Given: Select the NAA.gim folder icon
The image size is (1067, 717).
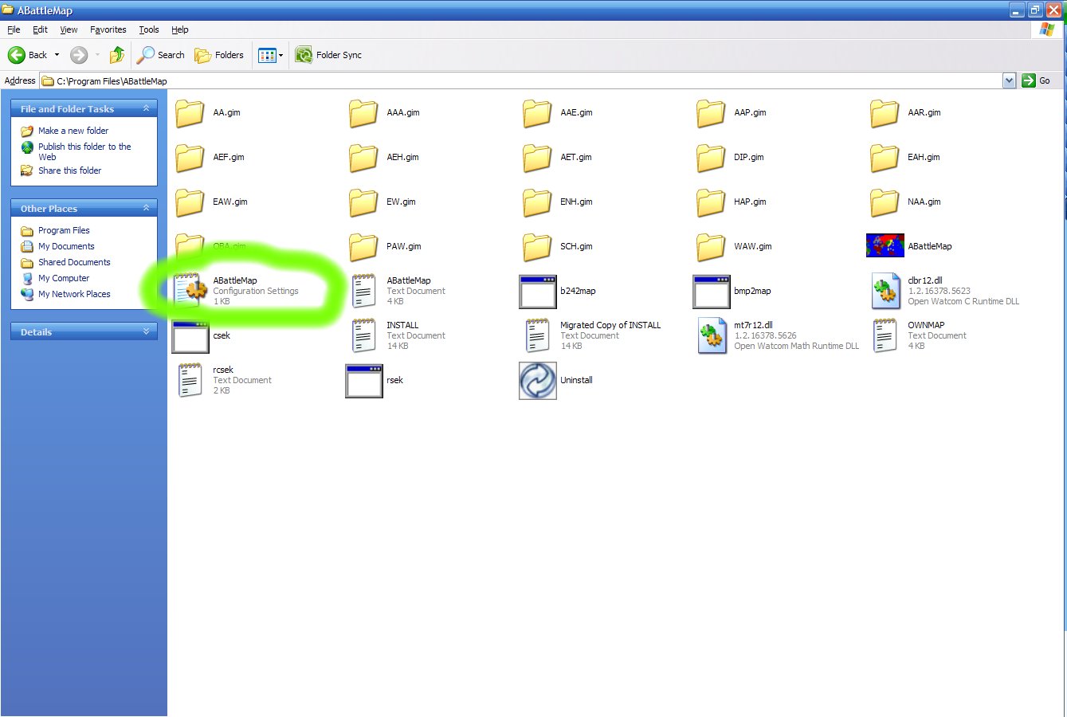Looking at the screenshot, I should (x=885, y=202).
